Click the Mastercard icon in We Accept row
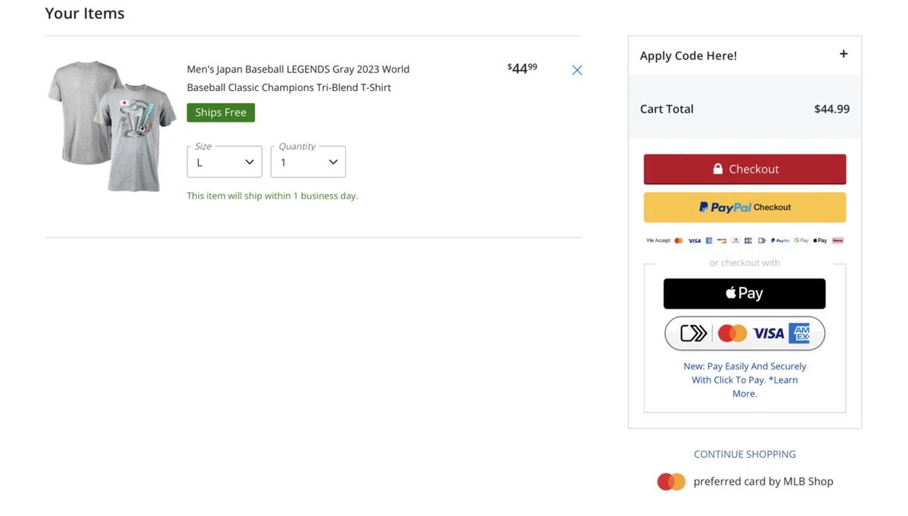This screenshot has width=908, height=516. (x=679, y=241)
